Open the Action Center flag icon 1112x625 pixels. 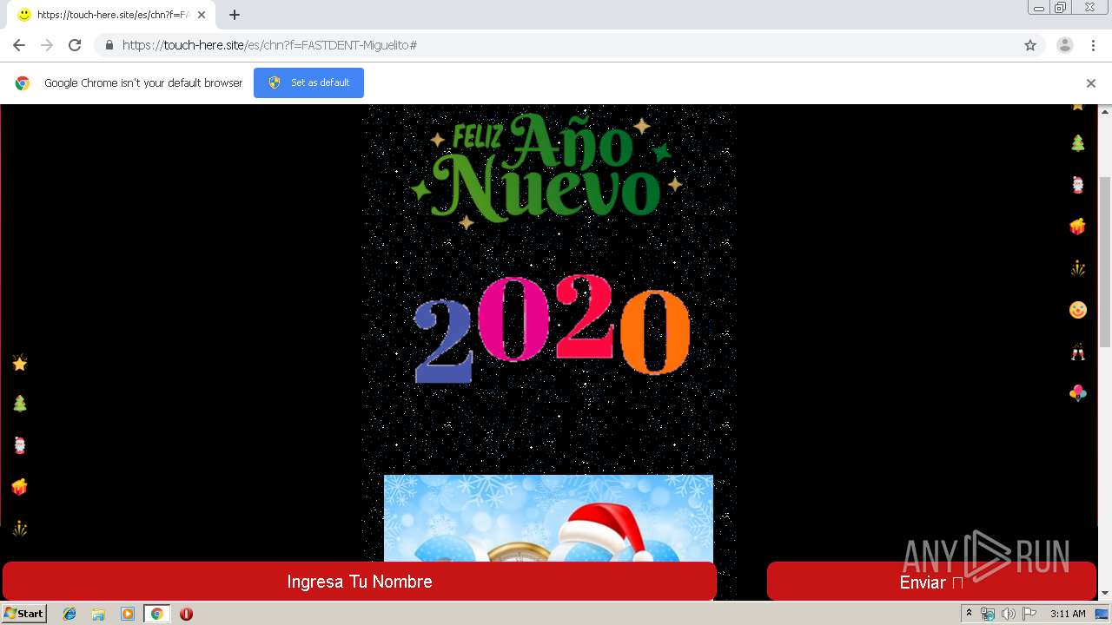[x=1029, y=614]
